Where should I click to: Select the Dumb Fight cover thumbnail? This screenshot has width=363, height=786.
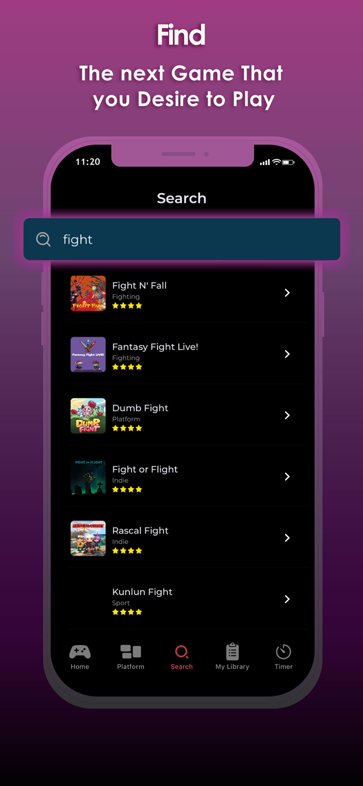pyautogui.click(x=88, y=416)
